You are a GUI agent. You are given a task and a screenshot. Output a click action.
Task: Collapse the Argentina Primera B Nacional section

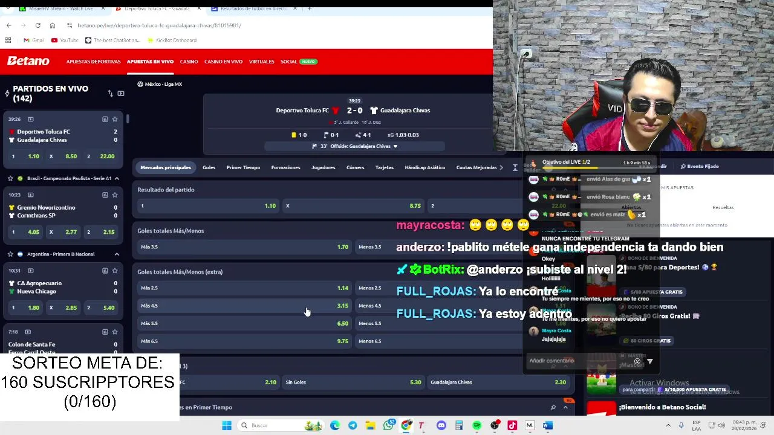point(117,254)
